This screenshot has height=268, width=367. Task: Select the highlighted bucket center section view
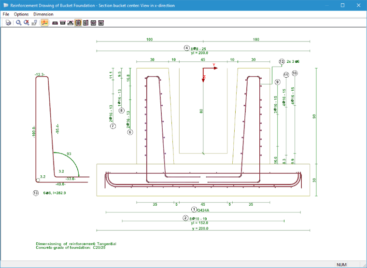point(78,23)
